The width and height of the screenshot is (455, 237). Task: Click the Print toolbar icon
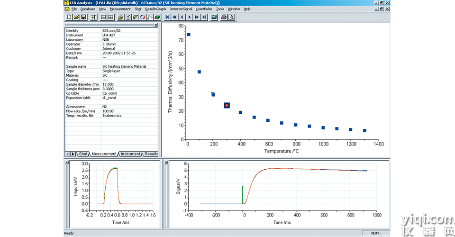tap(224, 17)
